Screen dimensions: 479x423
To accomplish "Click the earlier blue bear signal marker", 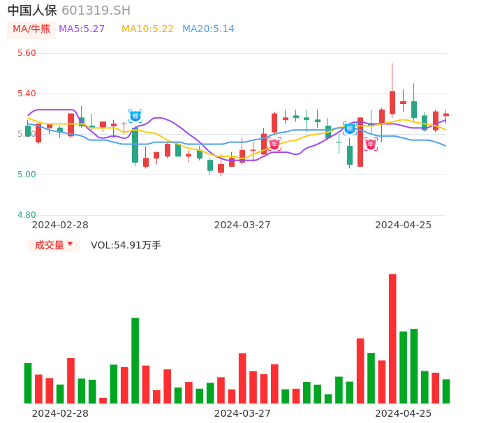I will point(135,116).
